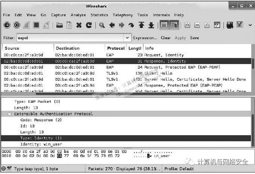The height and width of the screenshot is (174, 255).
Task: Open the Analyze menu
Action: 78,15
